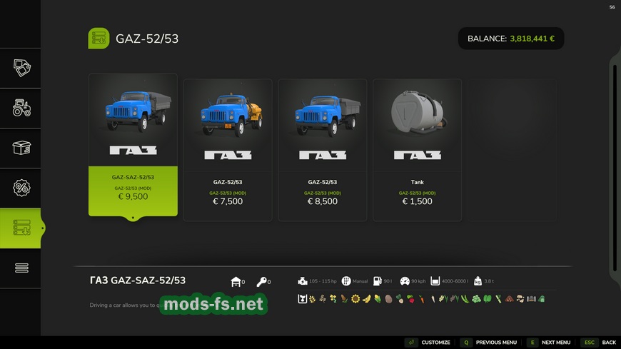
Task: Click the owned garage icon
Action: [x=236, y=282]
